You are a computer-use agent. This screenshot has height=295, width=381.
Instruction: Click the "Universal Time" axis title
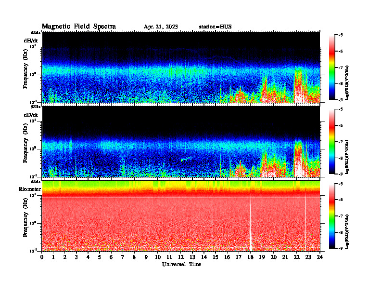pos(181,264)
